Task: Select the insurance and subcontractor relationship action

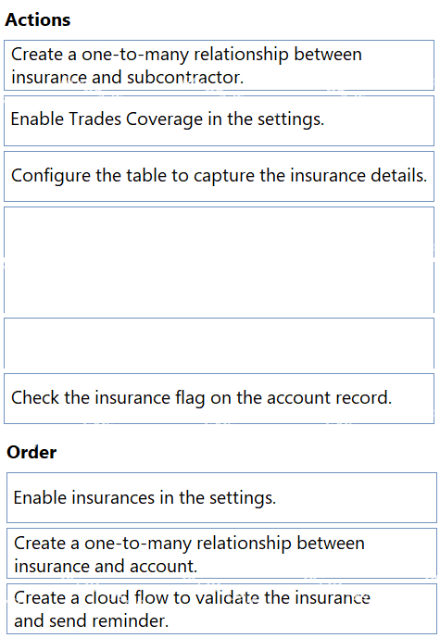Action: 219,65
